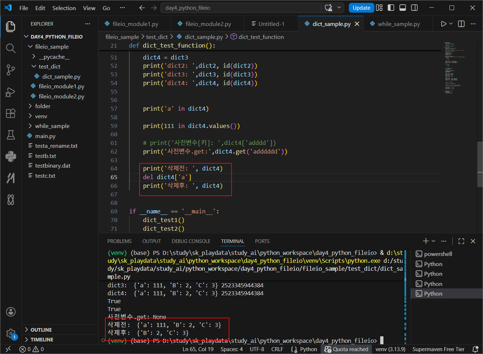The height and width of the screenshot is (354, 483).
Task: Switch to the DEBUG CONSOLE panel tab
Action: (191, 241)
